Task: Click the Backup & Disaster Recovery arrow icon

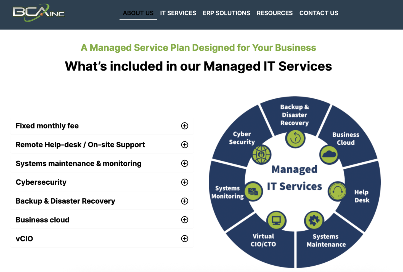Action: click(x=295, y=139)
